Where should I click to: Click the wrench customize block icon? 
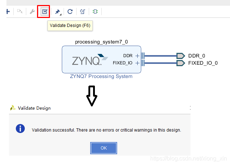(x=32, y=12)
